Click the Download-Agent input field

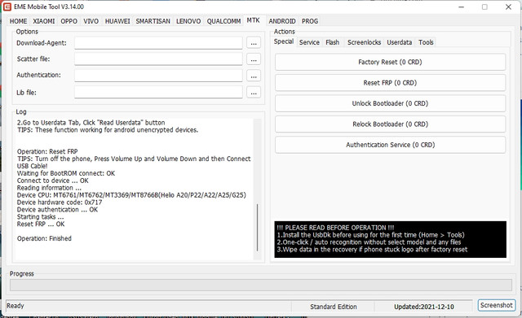pyautogui.click(x=158, y=43)
